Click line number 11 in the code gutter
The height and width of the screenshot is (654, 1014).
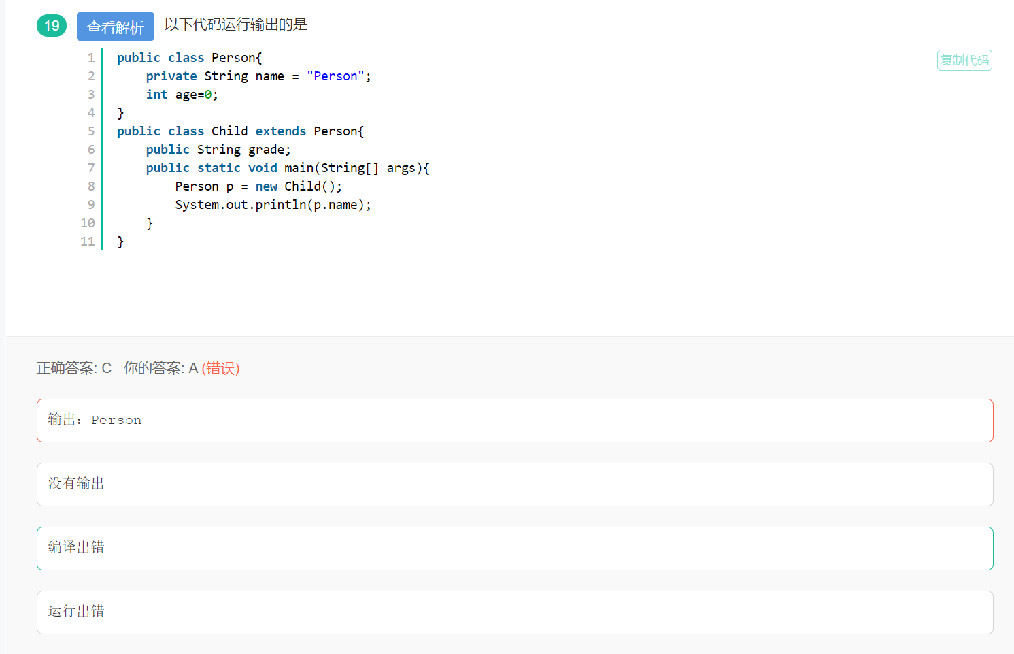[88, 242]
